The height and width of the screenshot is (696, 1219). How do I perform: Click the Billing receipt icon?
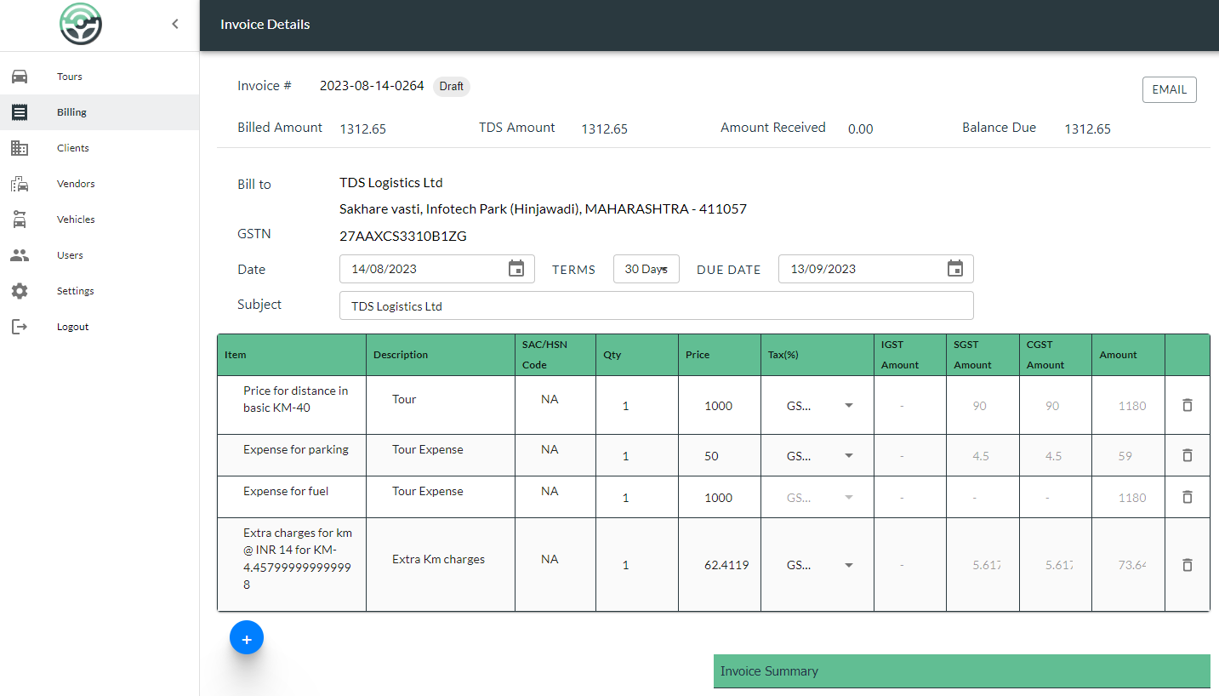tap(20, 112)
